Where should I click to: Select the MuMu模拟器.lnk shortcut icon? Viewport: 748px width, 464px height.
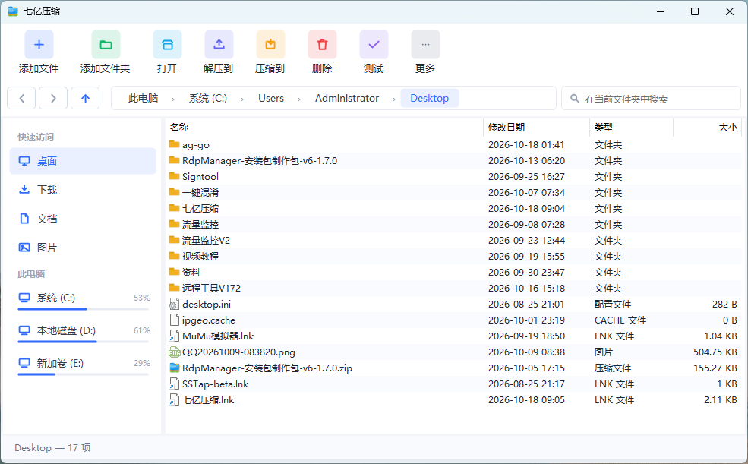(174, 336)
